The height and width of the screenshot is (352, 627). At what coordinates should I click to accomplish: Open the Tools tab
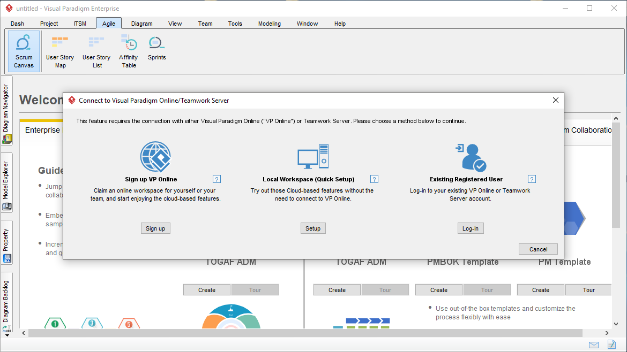[235, 24]
